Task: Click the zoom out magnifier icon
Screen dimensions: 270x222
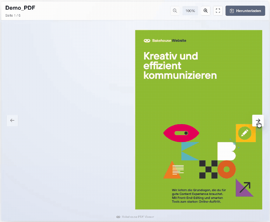Action: pos(175,11)
